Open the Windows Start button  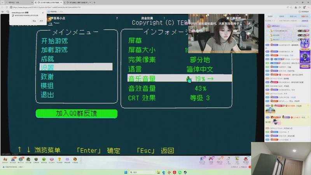(126, 172)
